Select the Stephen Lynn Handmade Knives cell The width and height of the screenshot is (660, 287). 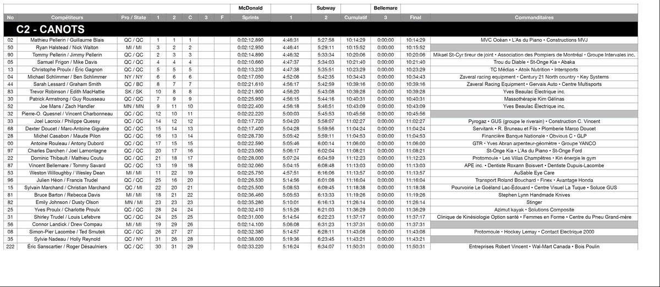point(534,195)
